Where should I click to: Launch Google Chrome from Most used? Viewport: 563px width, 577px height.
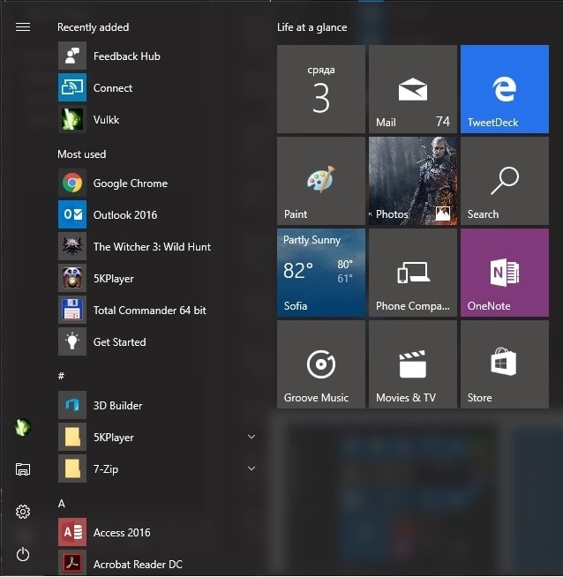coord(130,184)
